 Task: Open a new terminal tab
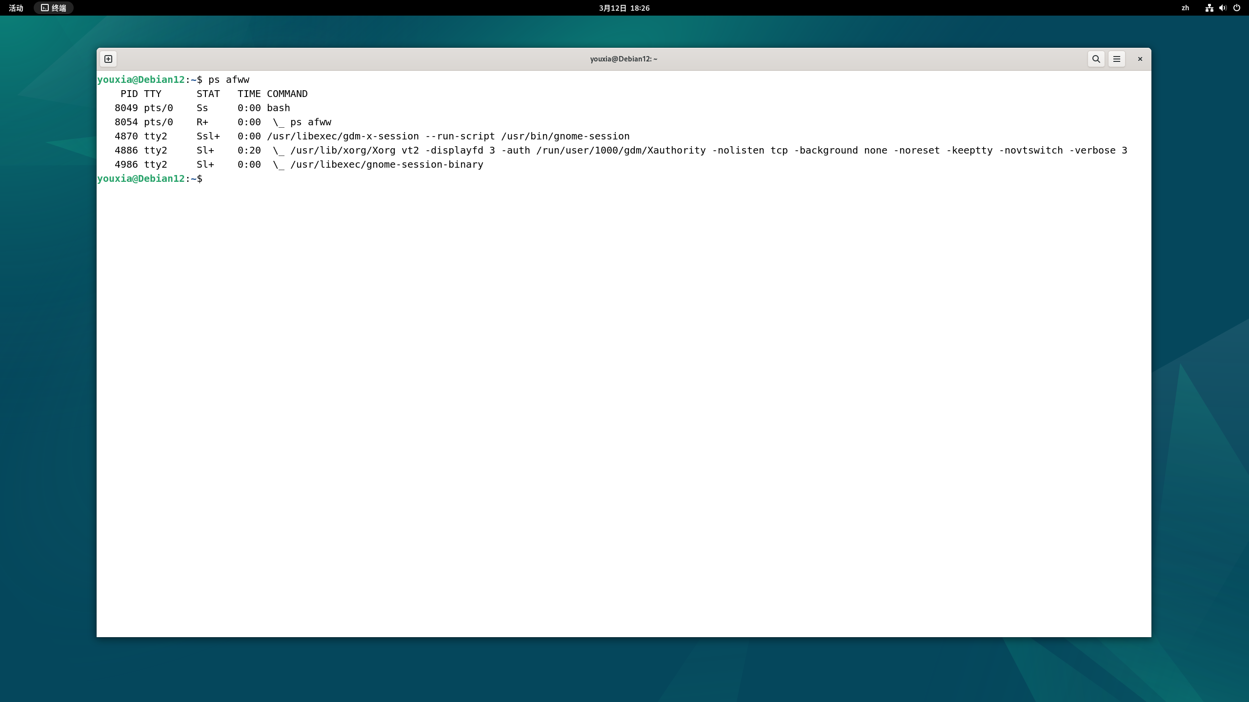tap(108, 58)
